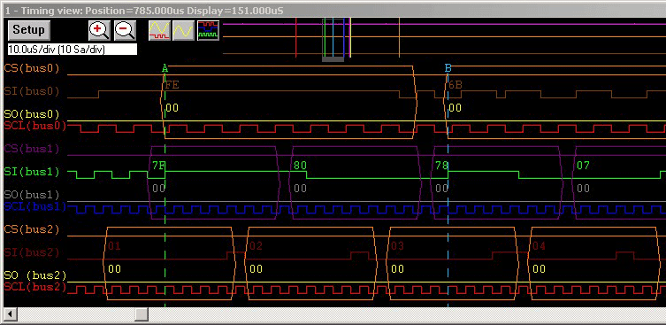
Task: Select the sine waveform view icon
Action: [183, 30]
